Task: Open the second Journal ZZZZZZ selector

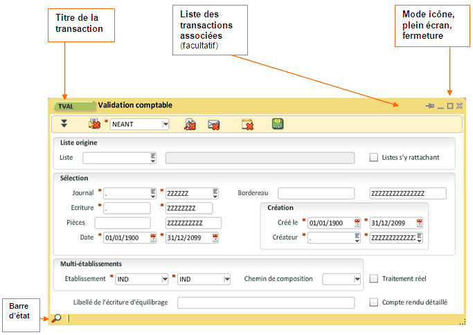Action: [x=215, y=193]
